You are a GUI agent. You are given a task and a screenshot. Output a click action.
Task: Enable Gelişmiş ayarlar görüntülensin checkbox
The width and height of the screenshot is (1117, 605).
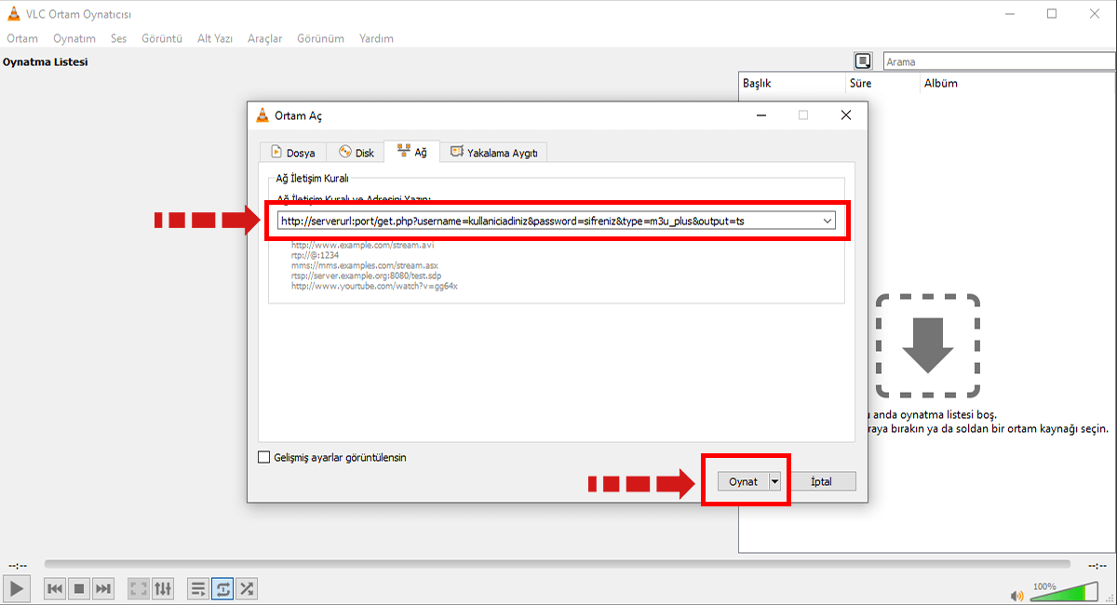coord(264,458)
